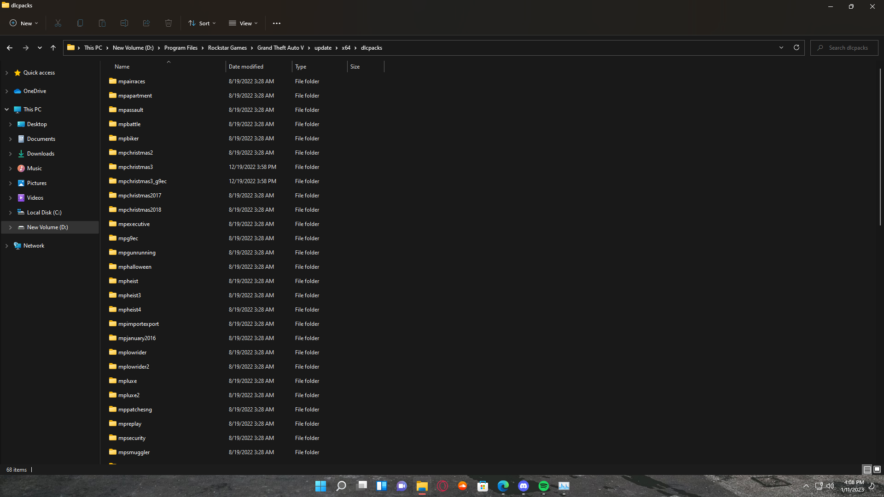Open the File Explorer taskbar icon
Image resolution: width=884 pixels, height=497 pixels.
[422, 486]
